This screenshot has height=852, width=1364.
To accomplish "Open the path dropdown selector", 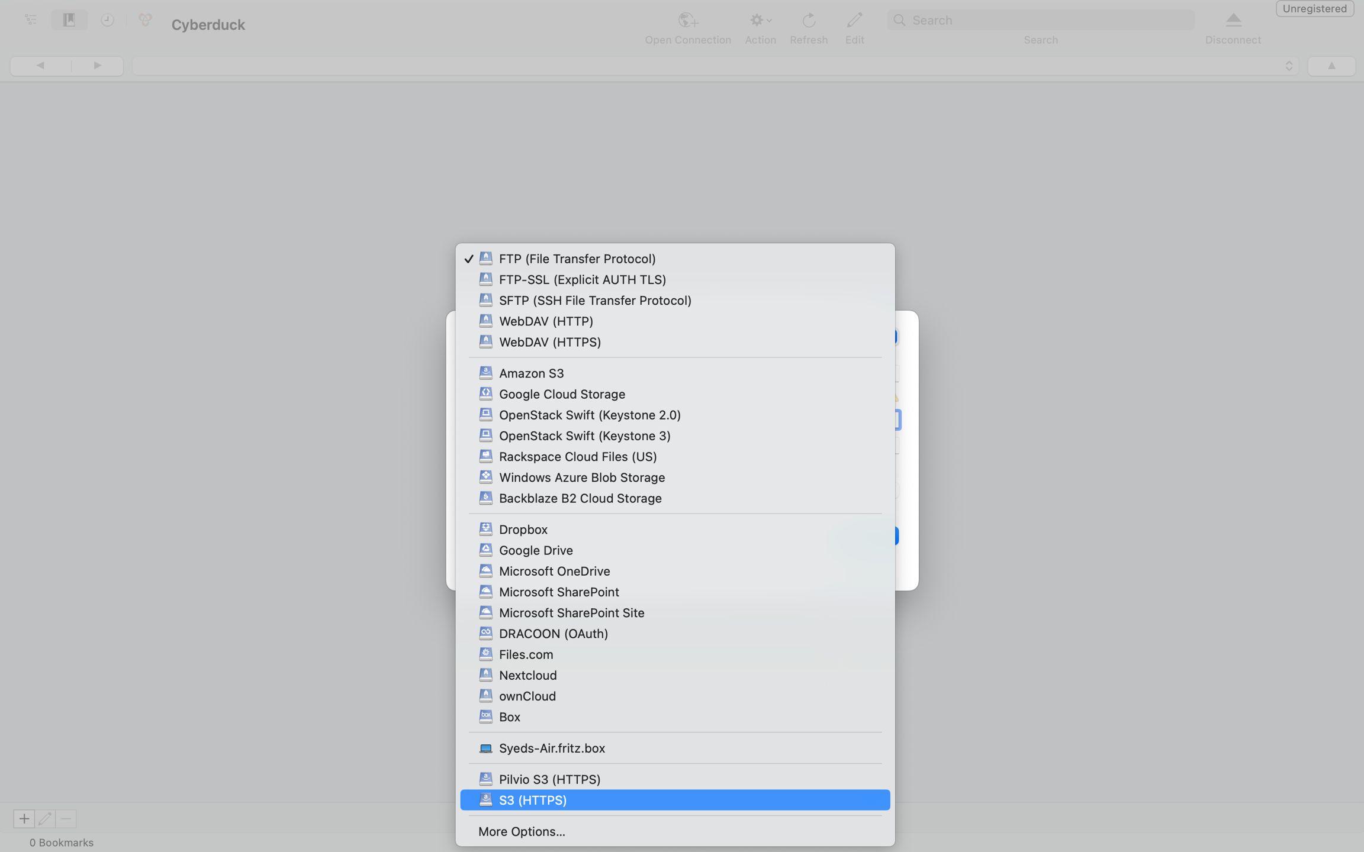I will coord(716,66).
